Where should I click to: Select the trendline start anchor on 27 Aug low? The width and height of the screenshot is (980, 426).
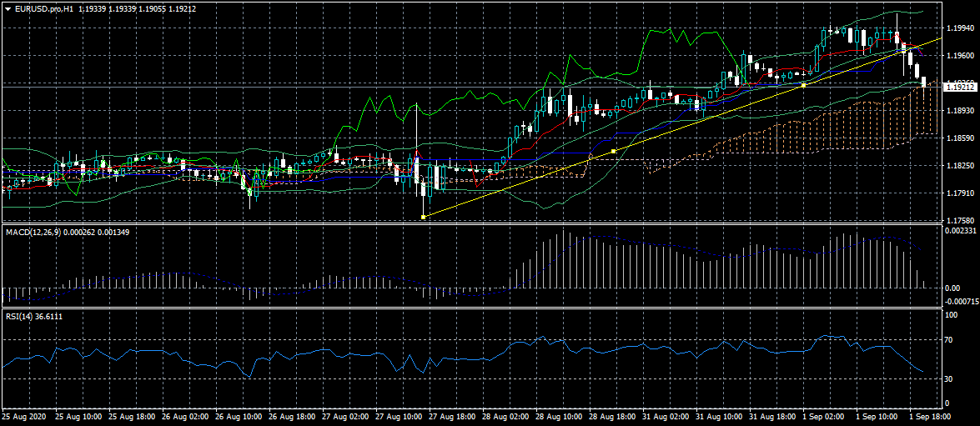click(423, 217)
